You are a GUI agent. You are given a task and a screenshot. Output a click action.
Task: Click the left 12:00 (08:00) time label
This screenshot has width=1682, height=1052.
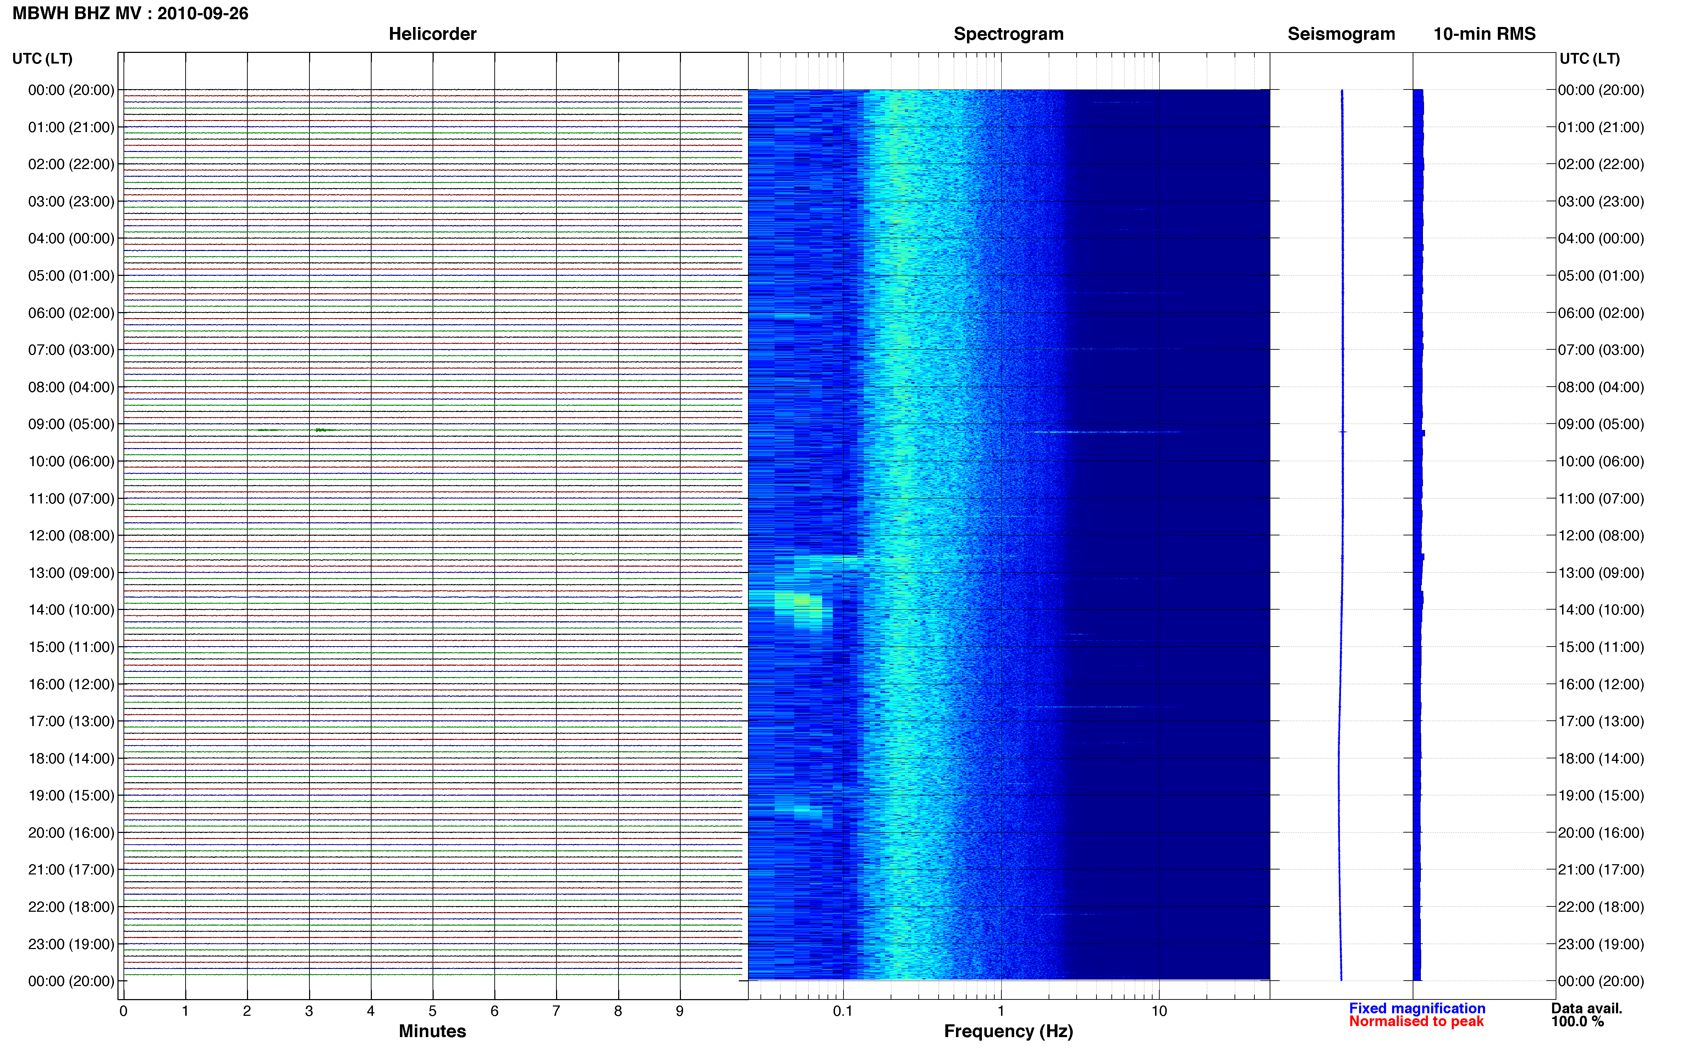point(71,536)
